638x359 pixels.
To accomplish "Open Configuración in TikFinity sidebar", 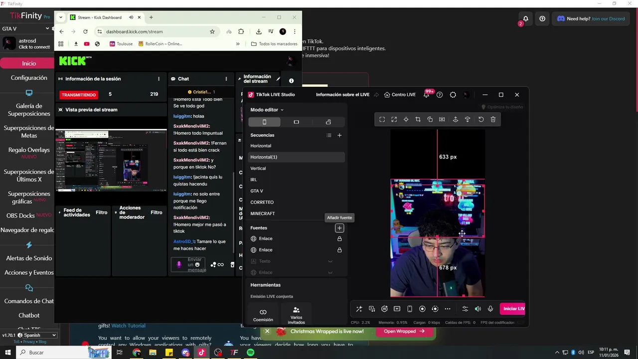I will 29,78.
